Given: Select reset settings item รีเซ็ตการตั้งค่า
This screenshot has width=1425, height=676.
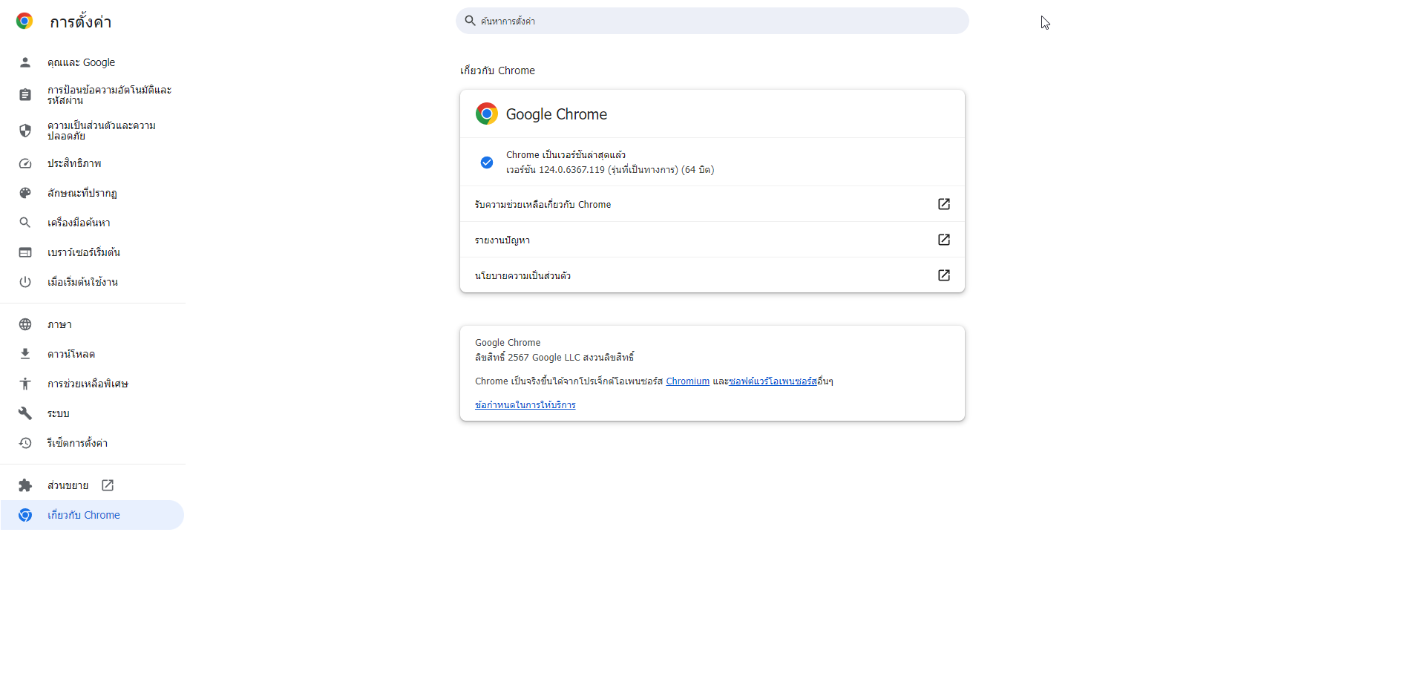Looking at the screenshot, I should (x=92, y=443).
